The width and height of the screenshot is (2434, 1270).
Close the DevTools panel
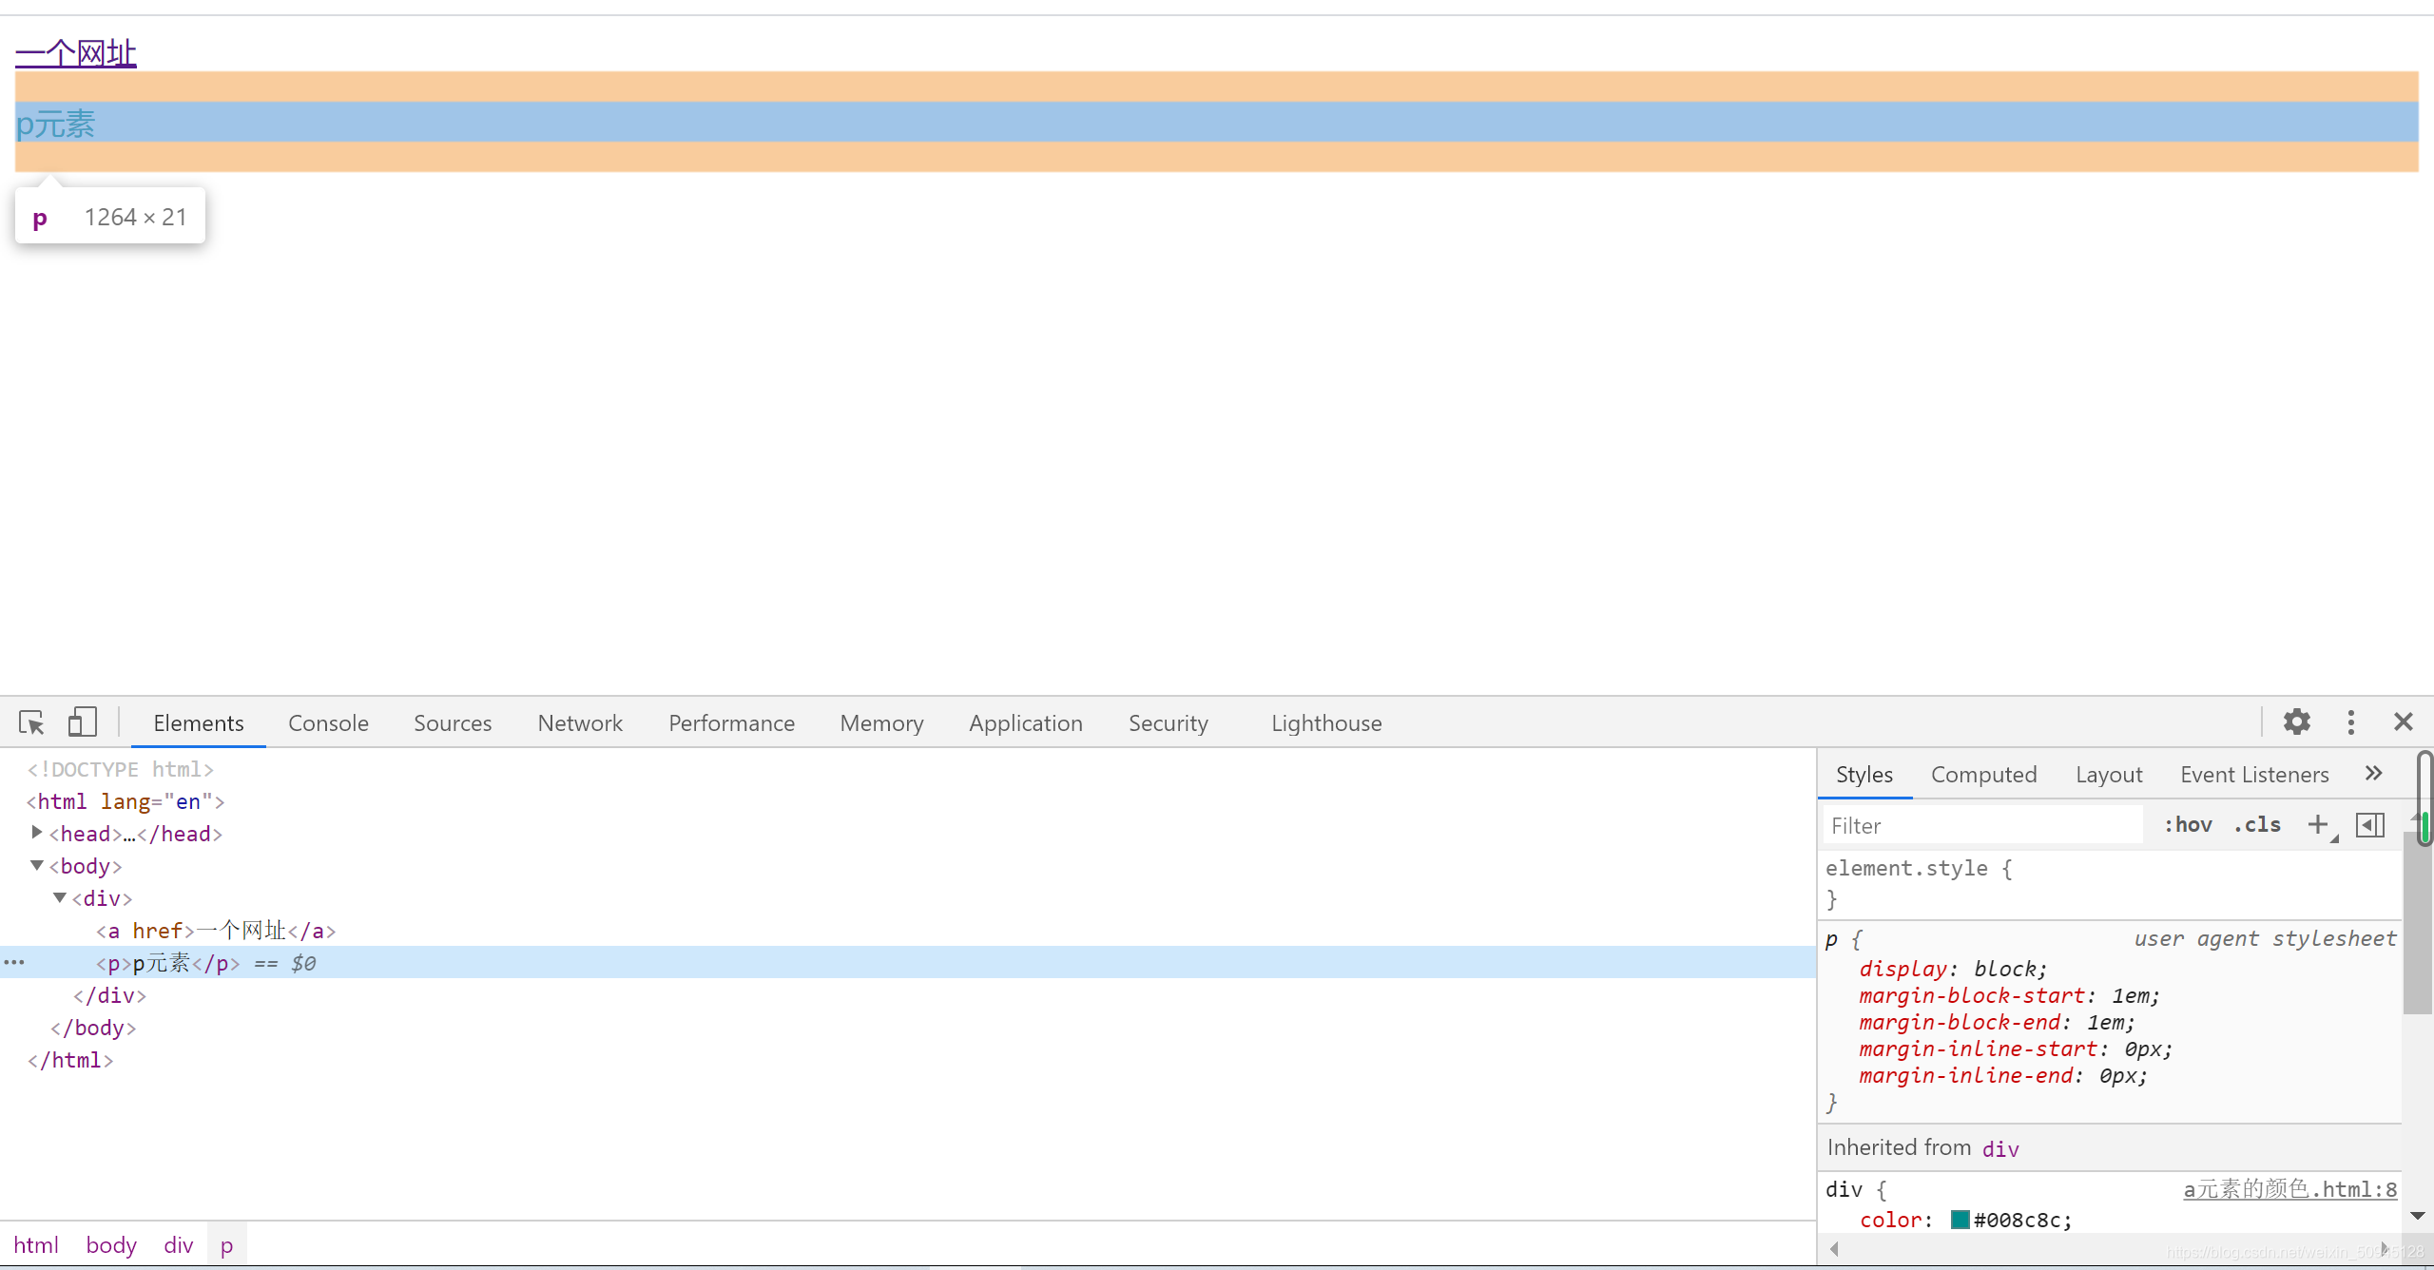2404,722
